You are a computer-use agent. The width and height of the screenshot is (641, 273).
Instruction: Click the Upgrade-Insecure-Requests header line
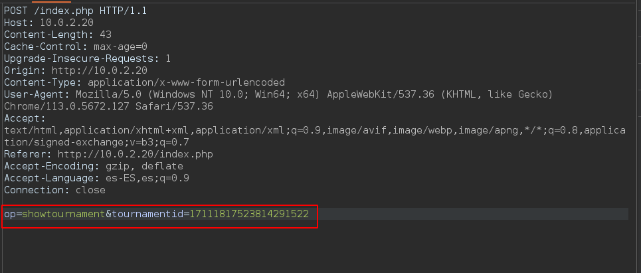(88, 58)
